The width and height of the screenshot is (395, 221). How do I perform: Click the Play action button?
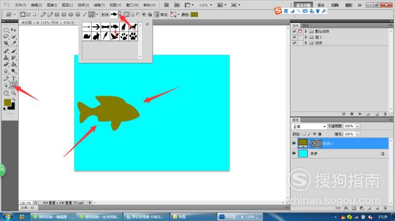click(360, 114)
